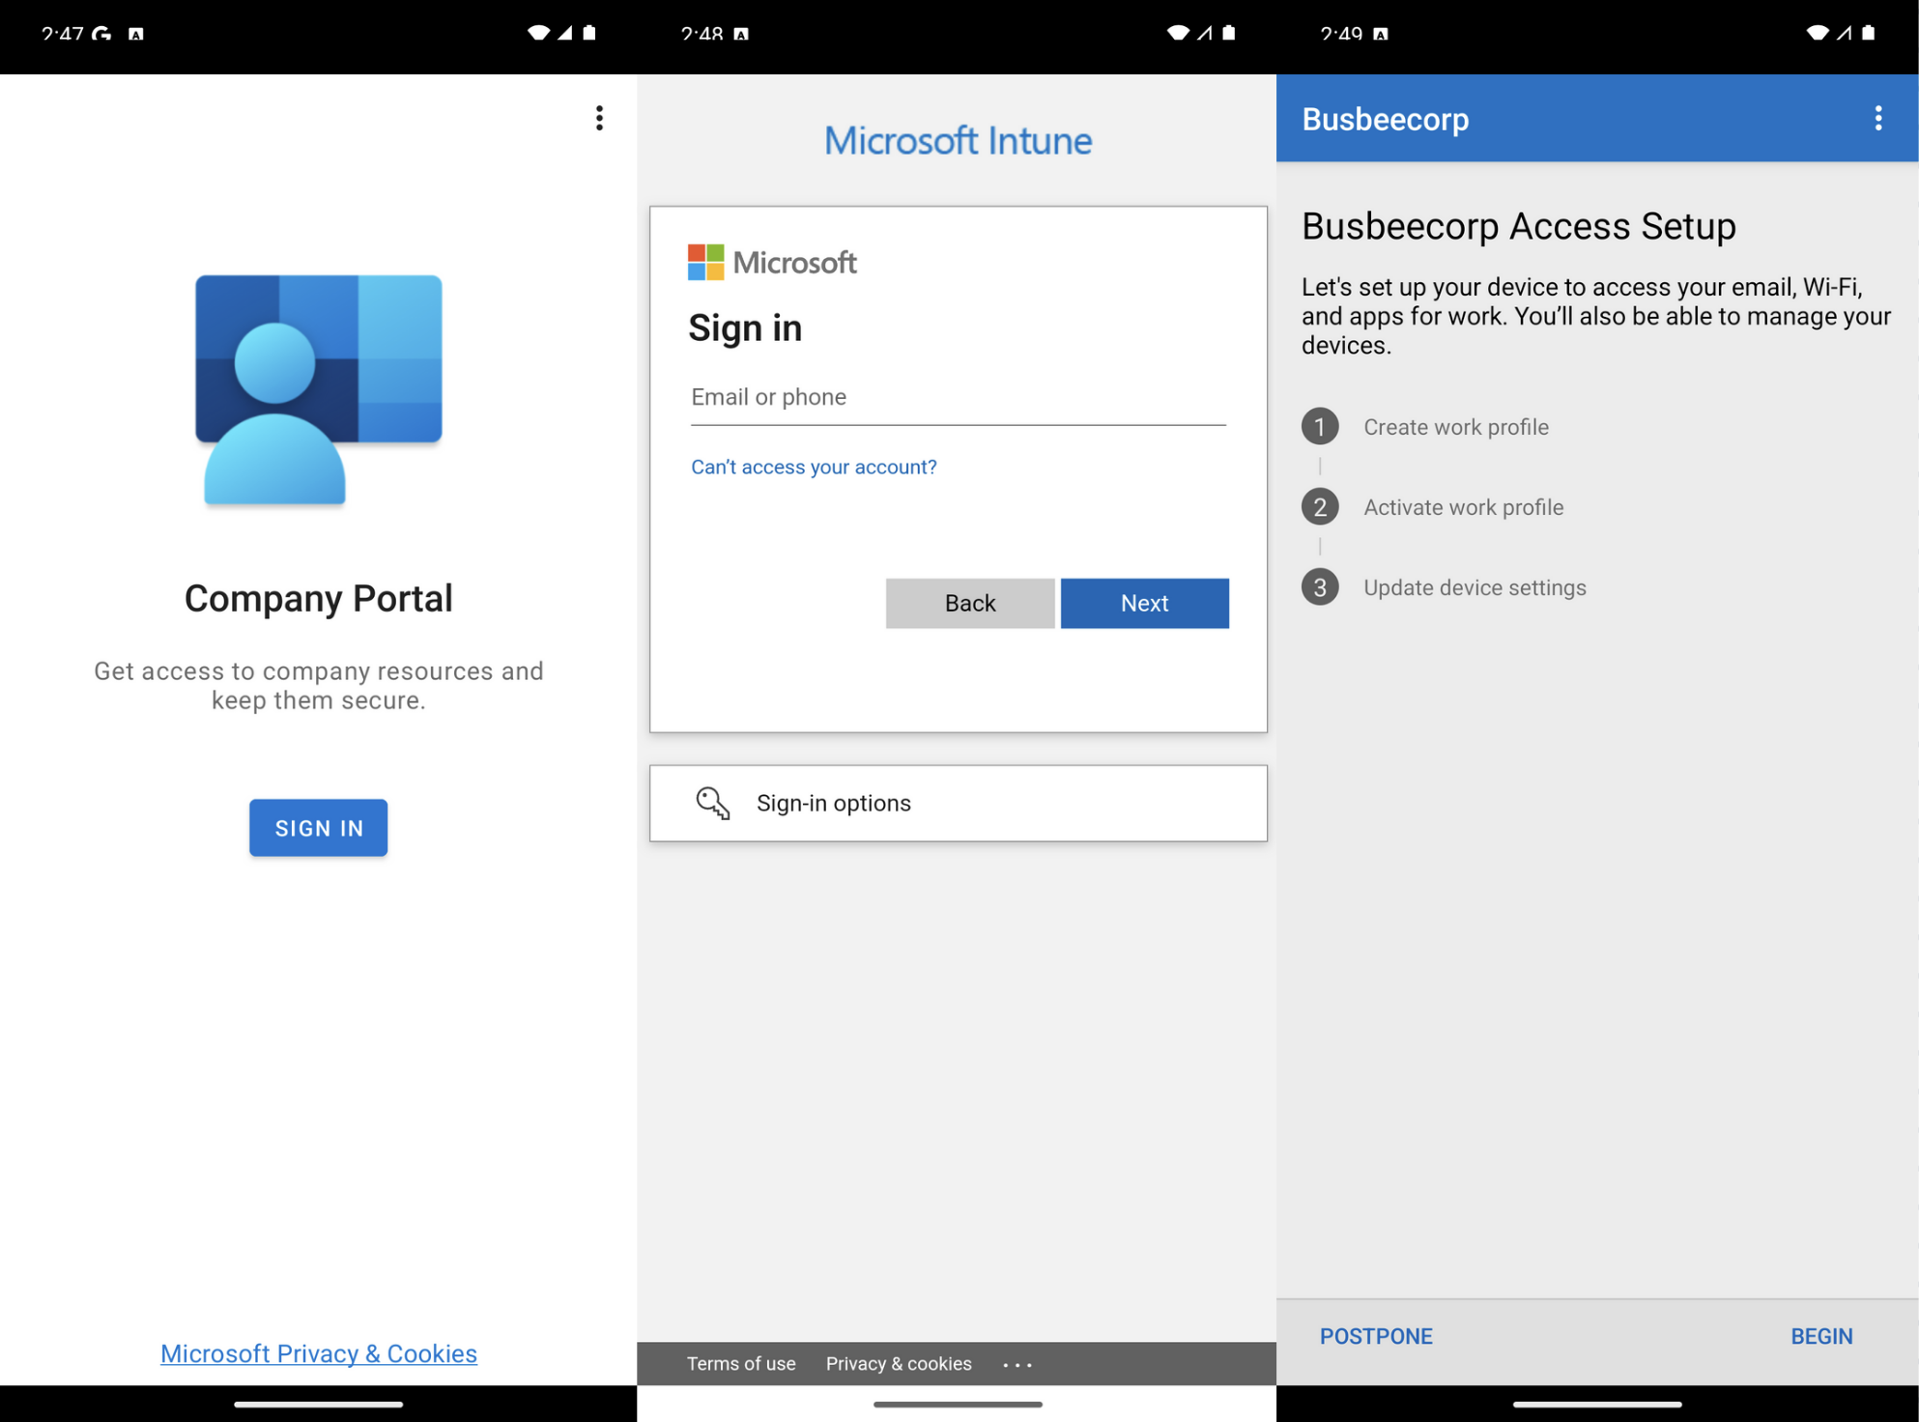Image resolution: width=1919 pixels, height=1422 pixels.
Task: Open the Privacy & cookies menu item
Action: coord(898,1363)
